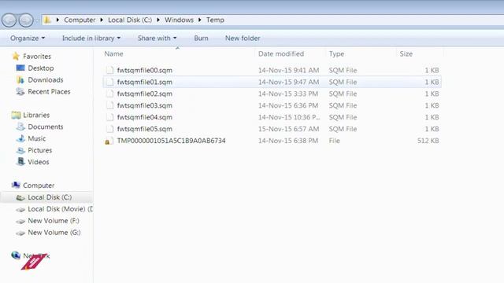Expand breadcrumb arrow before Computer
Viewport: 504px width, 283px height.
(57, 20)
